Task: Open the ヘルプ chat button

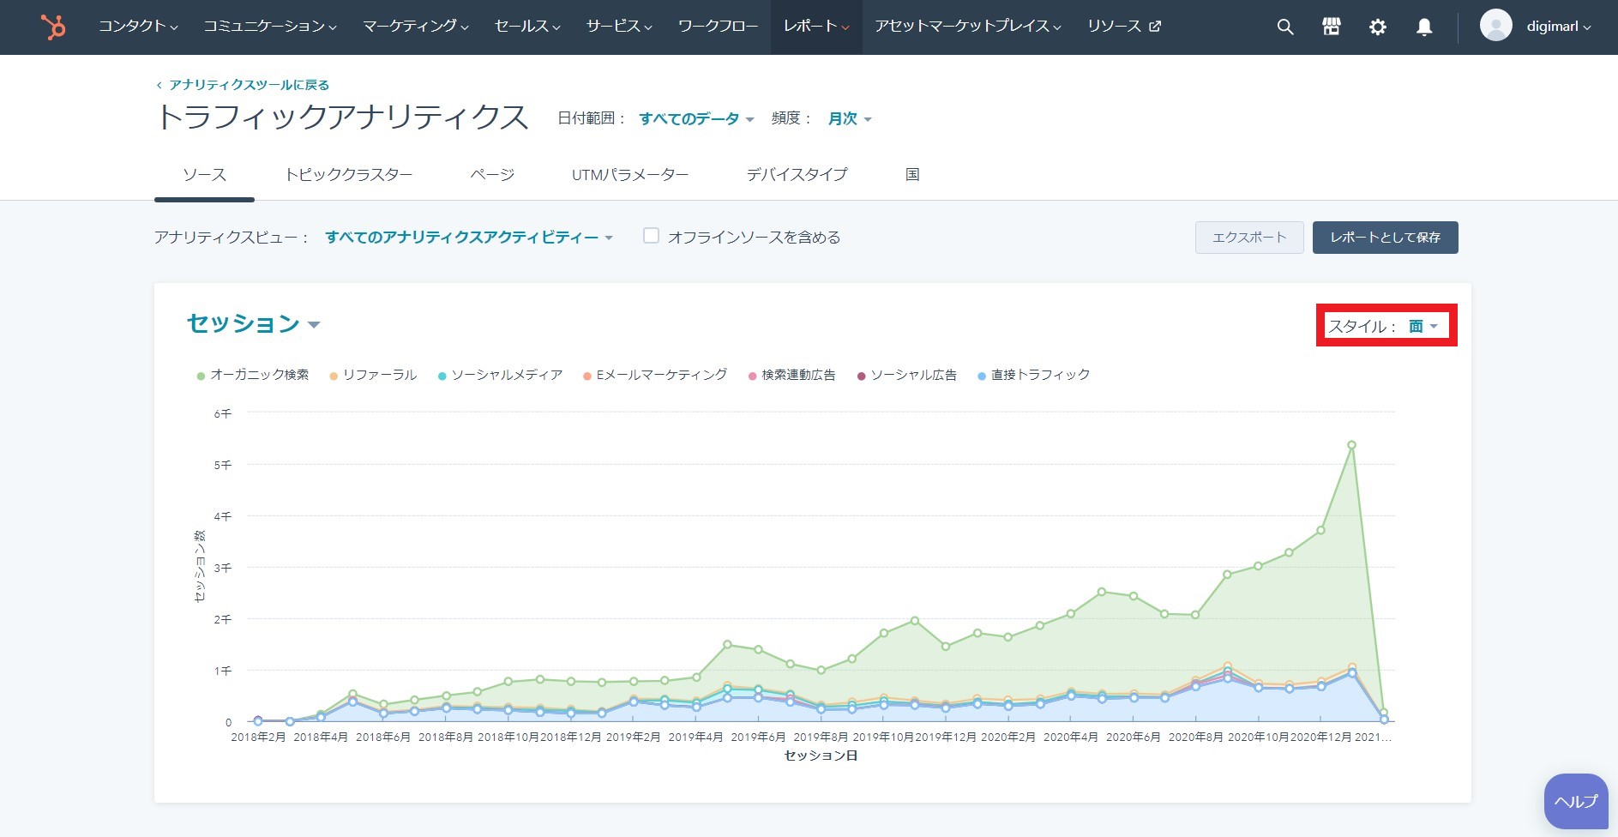Action: pyautogui.click(x=1576, y=802)
